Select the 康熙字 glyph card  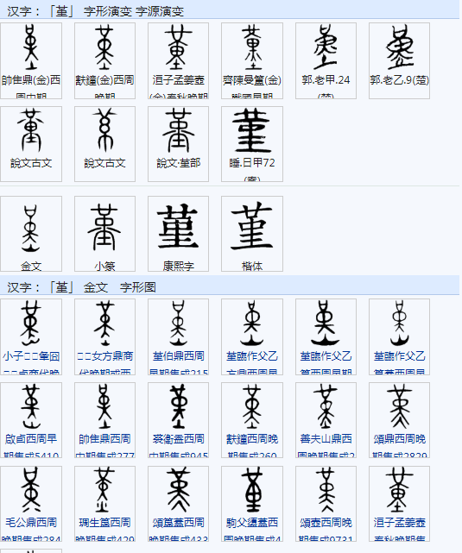point(178,234)
